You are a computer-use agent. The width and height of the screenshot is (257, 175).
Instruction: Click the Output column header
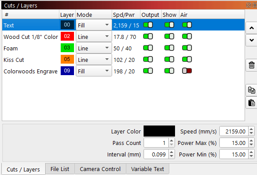[151, 15]
